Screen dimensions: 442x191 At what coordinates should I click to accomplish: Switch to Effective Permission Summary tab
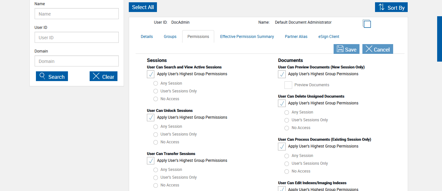click(x=247, y=37)
